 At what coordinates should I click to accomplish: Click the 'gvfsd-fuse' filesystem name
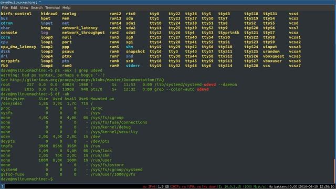click(x=13, y=174)
